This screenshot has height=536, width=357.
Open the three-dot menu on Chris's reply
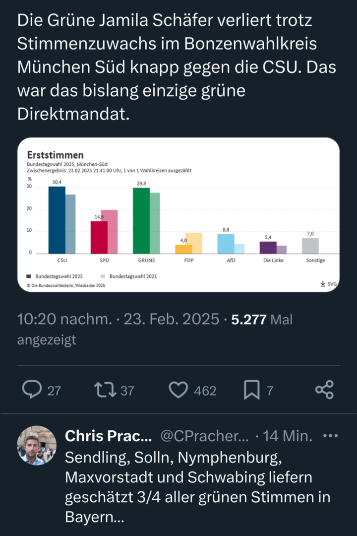[330, 436]
